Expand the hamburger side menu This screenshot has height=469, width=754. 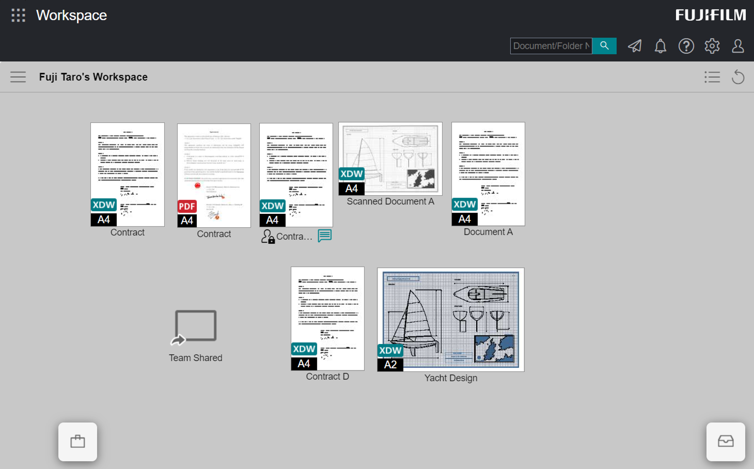18,77
